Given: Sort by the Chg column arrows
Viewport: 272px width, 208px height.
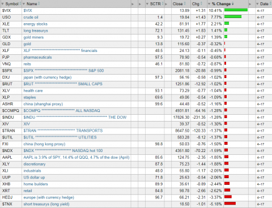Looking at the screenshot, I should pyautogui.click(x=201, y=4).
